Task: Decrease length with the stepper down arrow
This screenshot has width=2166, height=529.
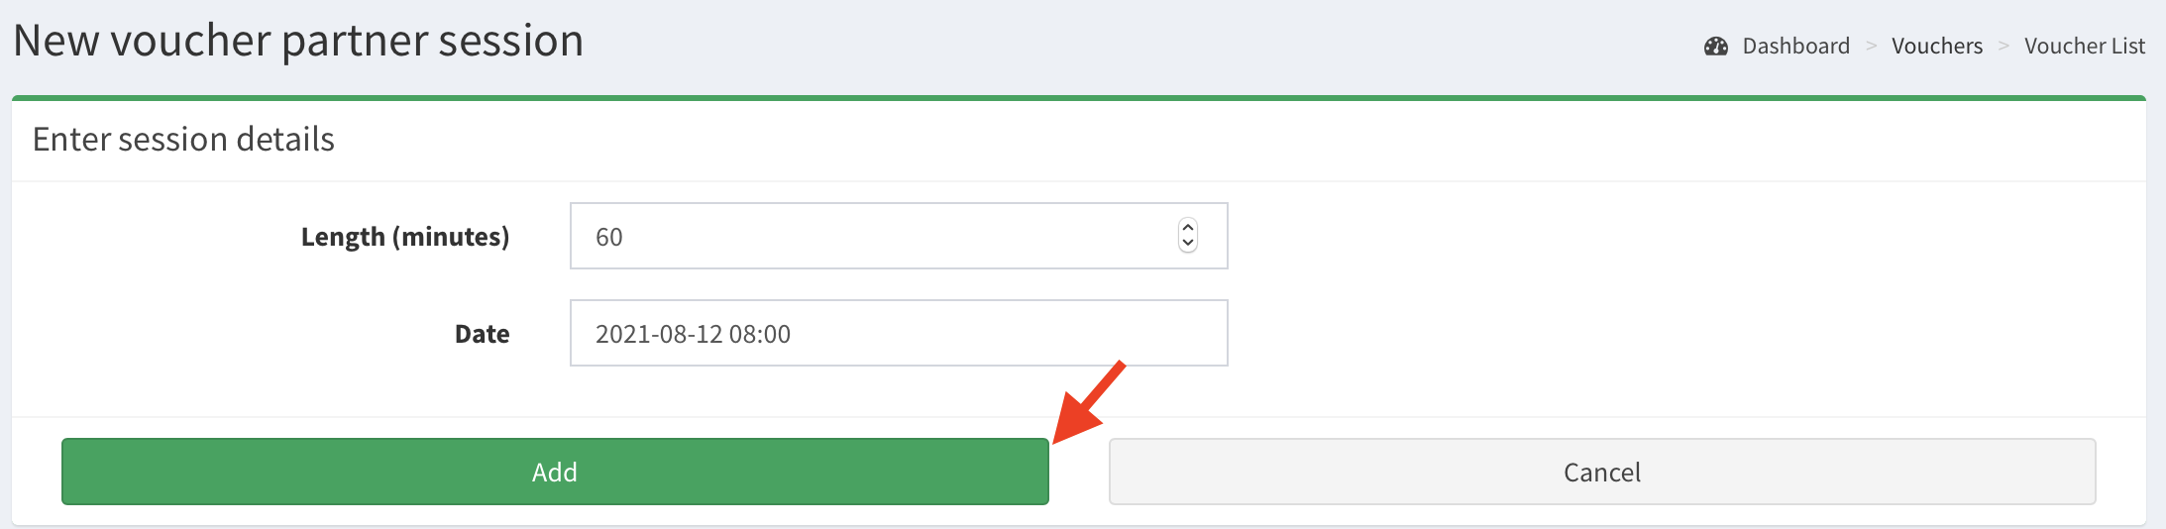Action: (x=1188, y=244)
